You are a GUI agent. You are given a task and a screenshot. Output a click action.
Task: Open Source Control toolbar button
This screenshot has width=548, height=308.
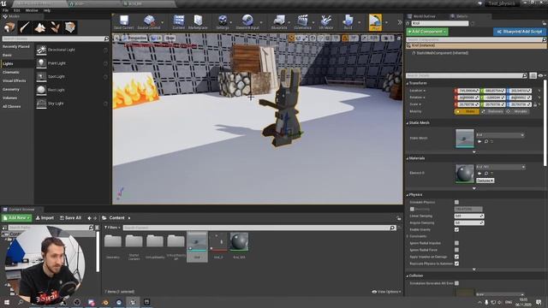(x=149, y=22)
